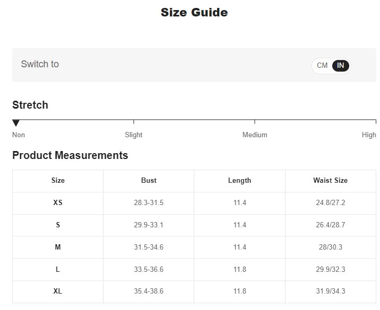Click the Switch to label
This screenshot has height=310, width=380.
point(40,64)
